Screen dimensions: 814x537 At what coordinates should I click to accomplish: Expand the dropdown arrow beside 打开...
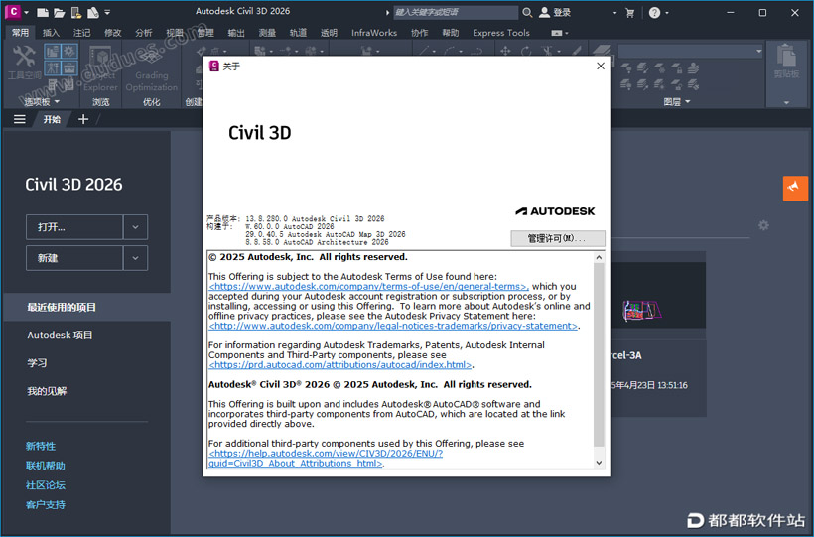[x=135, y=227]
